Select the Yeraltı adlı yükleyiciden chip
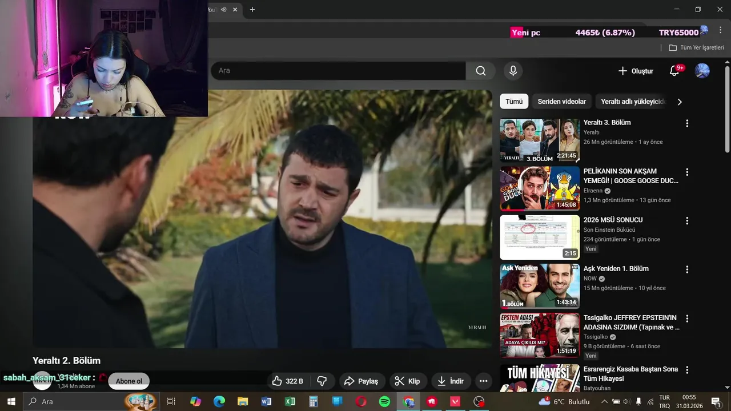 tap(633, 102)
